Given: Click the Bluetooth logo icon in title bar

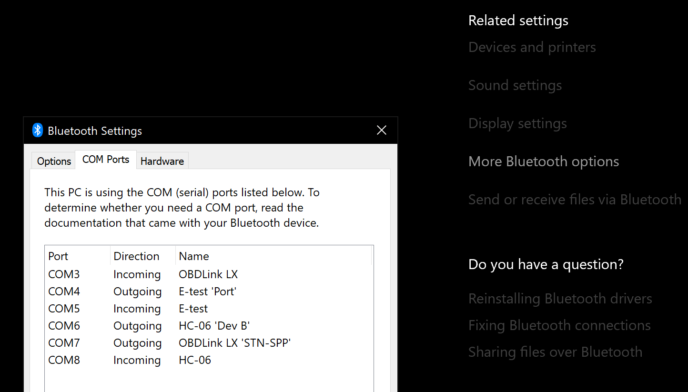Looking at the screenshot, I should pyautogui.click(x=38, y=131).
